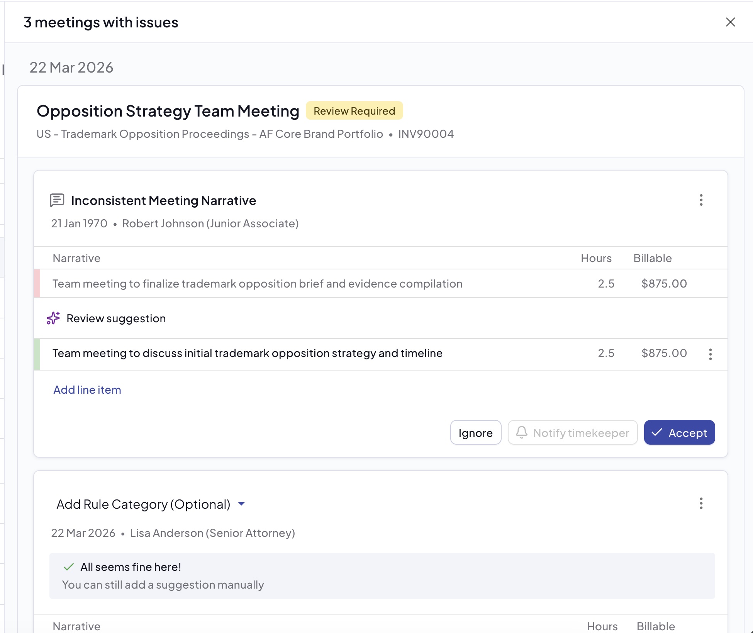The image size is (753, 633).
Task: Click the Opposition Strategy Team Meeting title
Action: pyautogui.click(x=168, y=111)
